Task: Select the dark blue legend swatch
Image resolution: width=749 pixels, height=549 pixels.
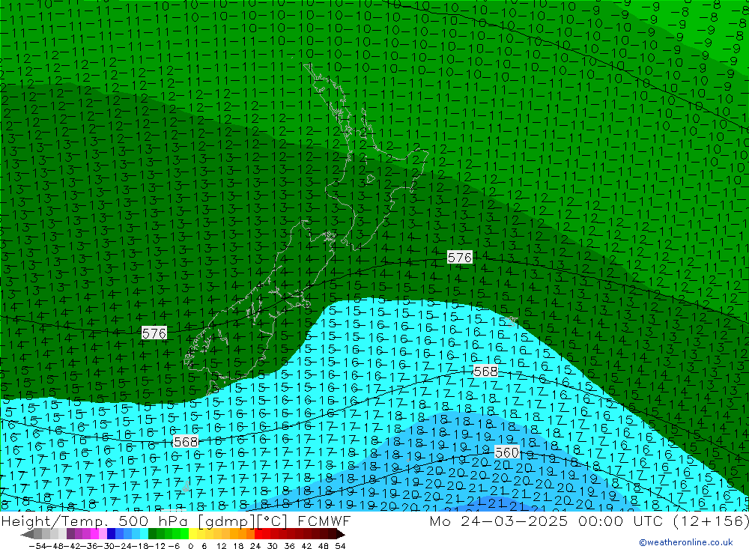Action: click(x=111, y=534)
